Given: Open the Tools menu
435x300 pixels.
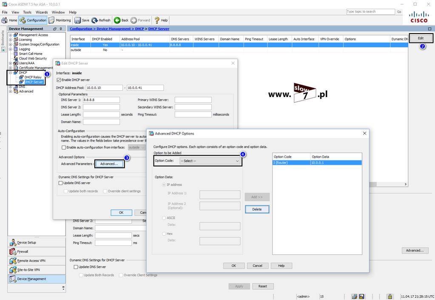Looking at the screenshot, I should point(27,12).
